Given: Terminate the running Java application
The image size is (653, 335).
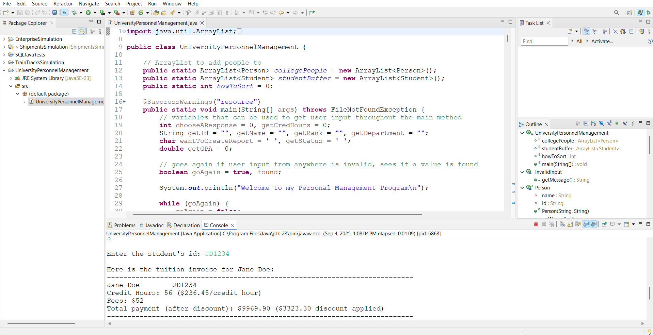Looking at the screenshot, I should click(536, 224).
